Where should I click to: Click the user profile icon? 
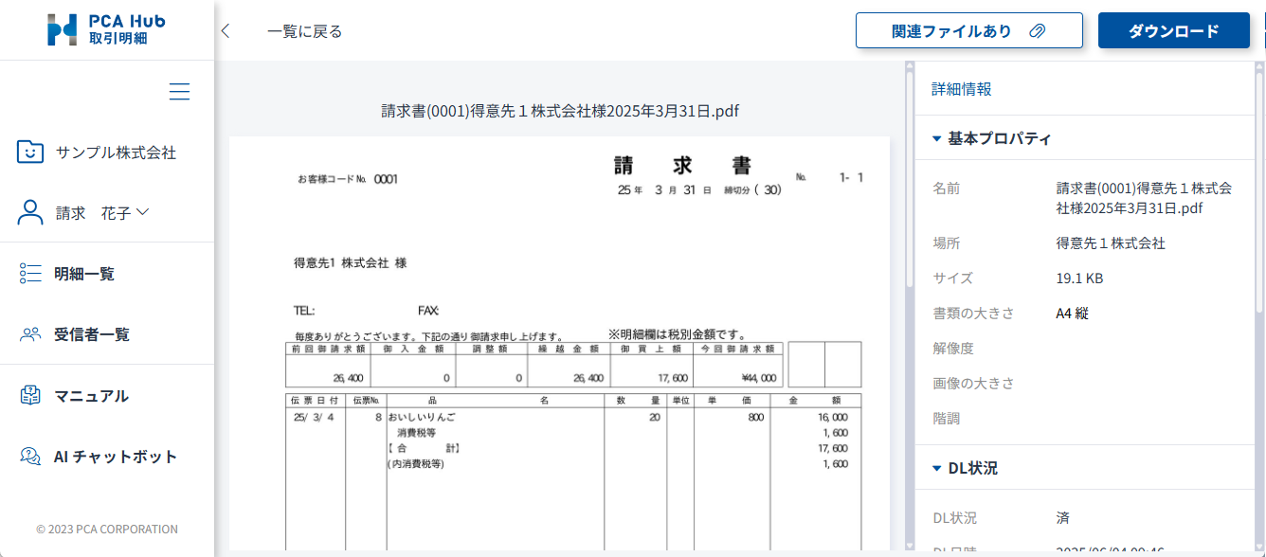[30, 213]
